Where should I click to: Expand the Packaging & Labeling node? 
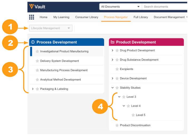click(x=33, y=89)
